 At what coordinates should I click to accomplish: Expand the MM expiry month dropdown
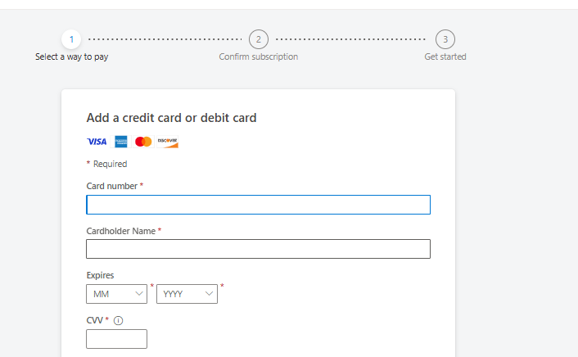tap(116, 294)
